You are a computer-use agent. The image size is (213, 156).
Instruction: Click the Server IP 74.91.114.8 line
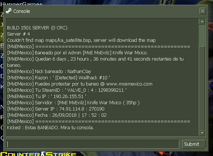click(x=56, y=109)
